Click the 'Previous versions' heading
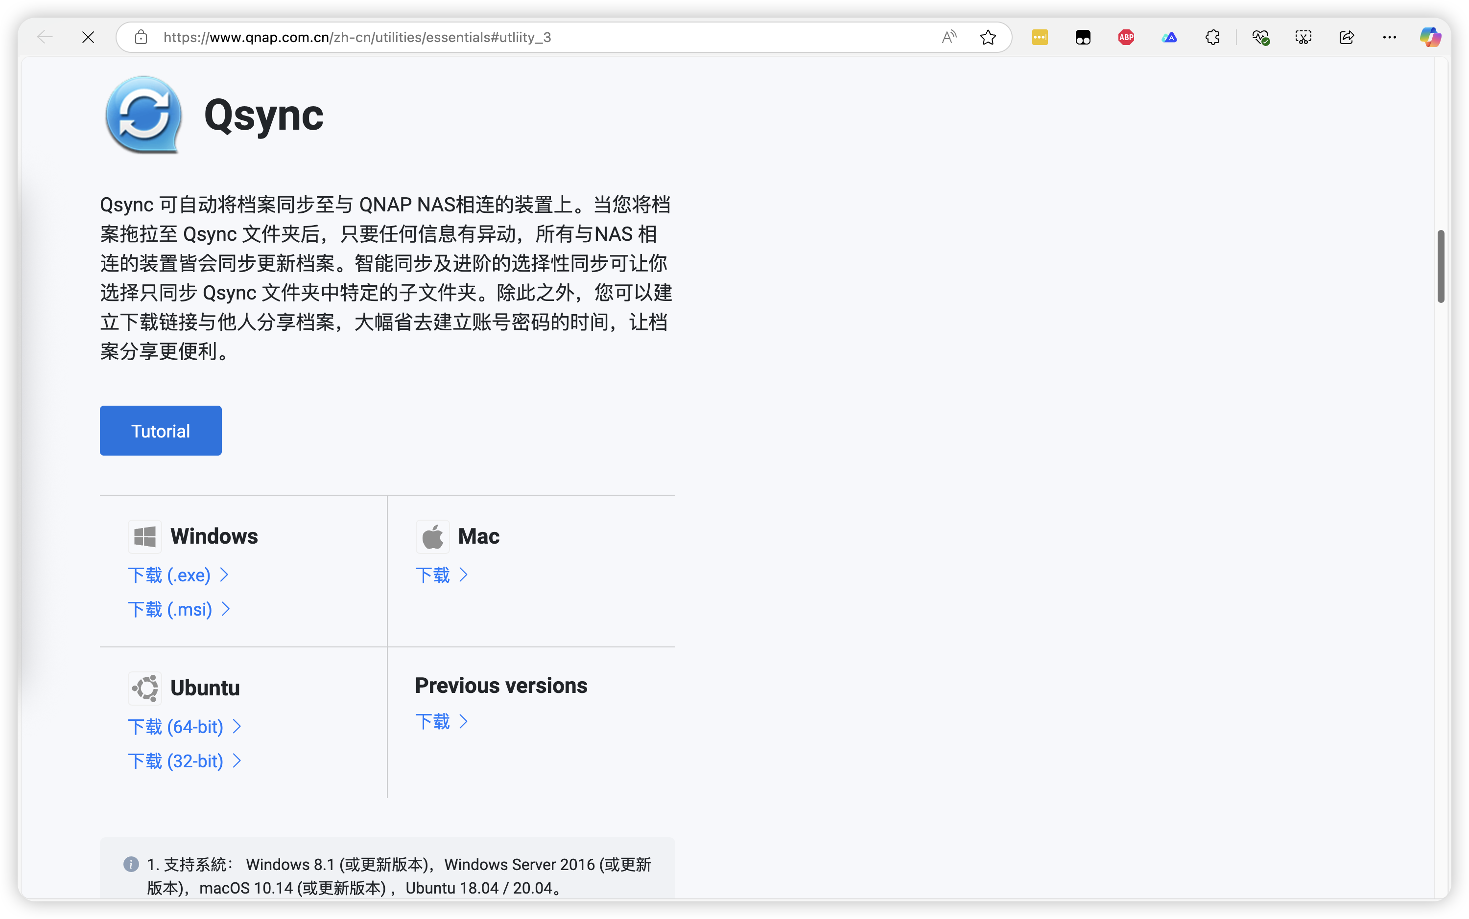The image size is (1469, 919). click(501, 686)
